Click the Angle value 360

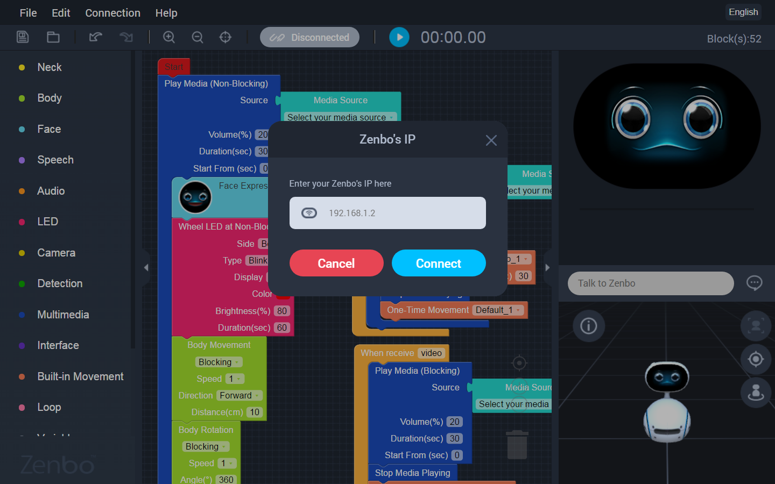(x=226, y=480)
